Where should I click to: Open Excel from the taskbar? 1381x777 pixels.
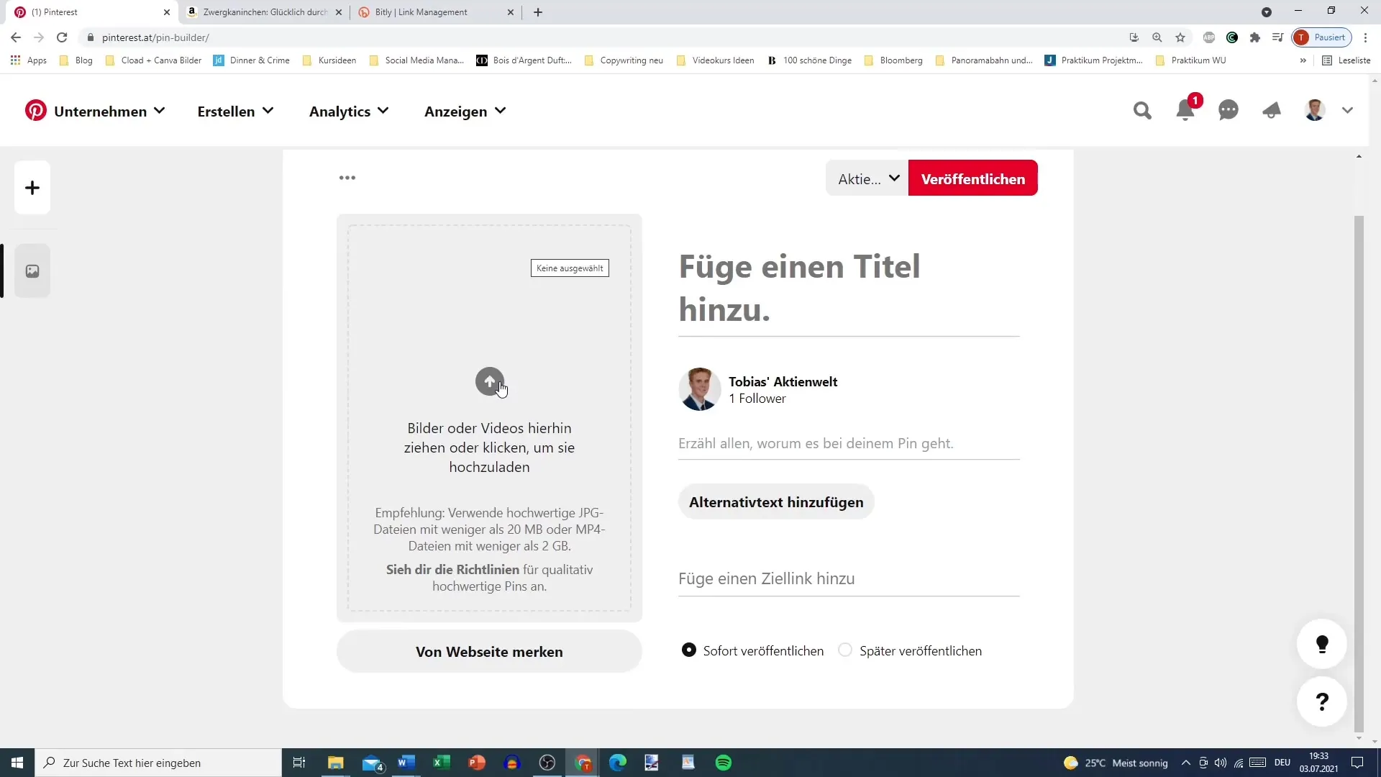[x=442, y=763]
